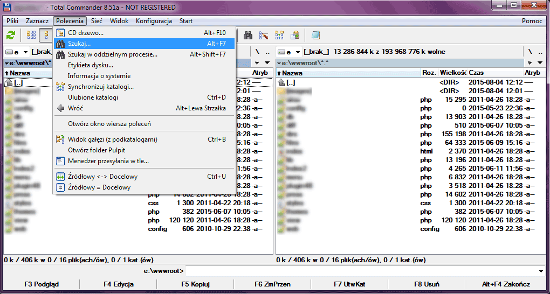The width and height of the screenshot is (550, 294).
Task: Click the binoculars icon beside Szukaj...
Action: coord(61,44)
